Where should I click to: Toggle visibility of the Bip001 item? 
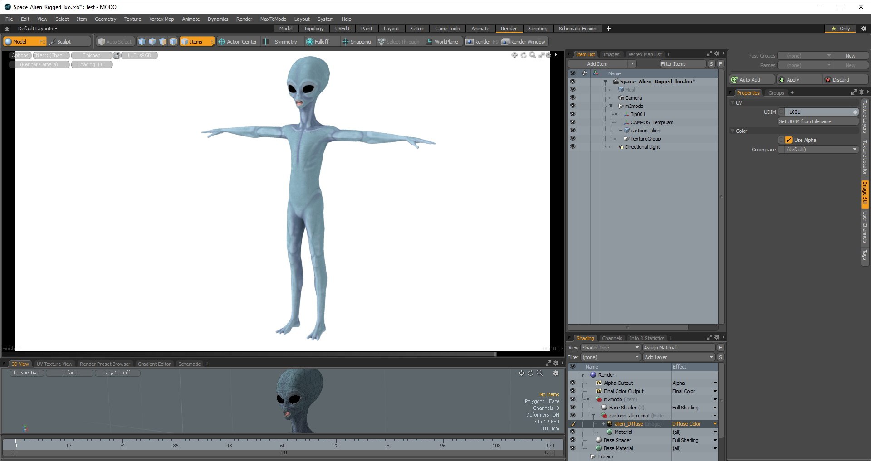[573, 114]
